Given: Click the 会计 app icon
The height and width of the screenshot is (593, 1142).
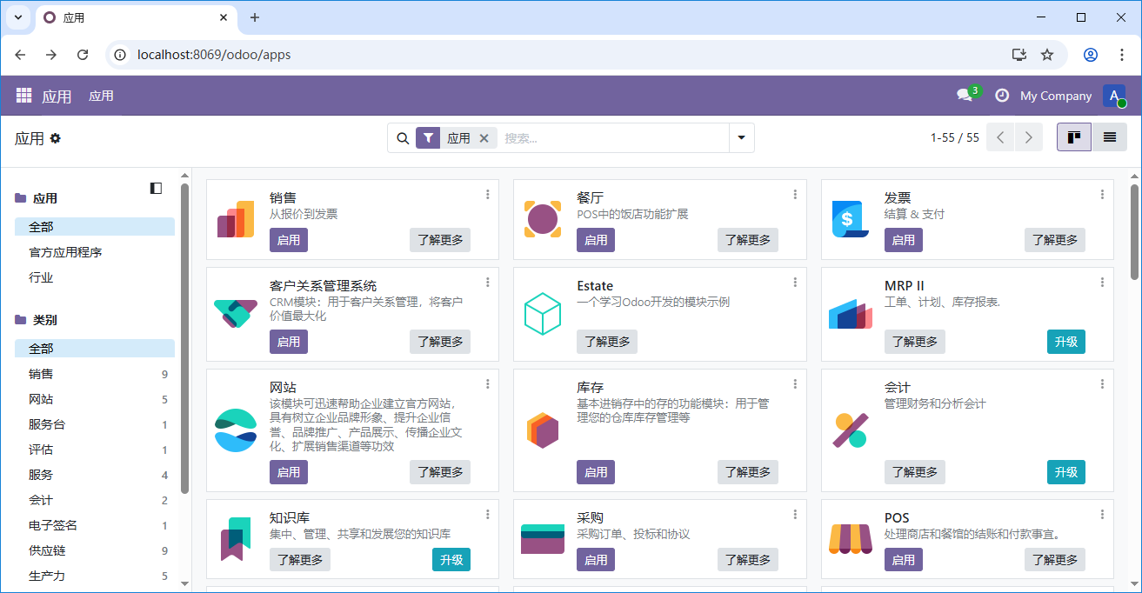Looking at the screenshot, I should pyautogui.click(x=850, y=430).
